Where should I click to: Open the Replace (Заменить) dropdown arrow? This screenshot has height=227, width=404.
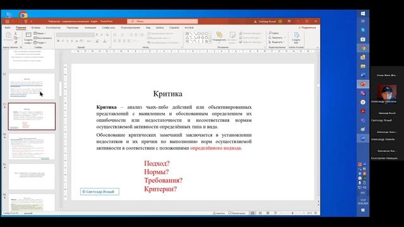(x=285, y=38)
